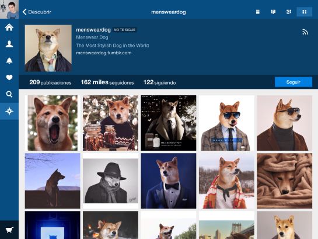This screenshot has width=318, height=239.
Task: Select the discover compass icon
Action: [9, 111]
